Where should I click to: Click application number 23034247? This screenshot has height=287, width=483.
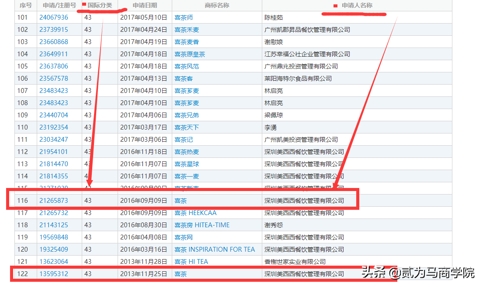point(54,140)
